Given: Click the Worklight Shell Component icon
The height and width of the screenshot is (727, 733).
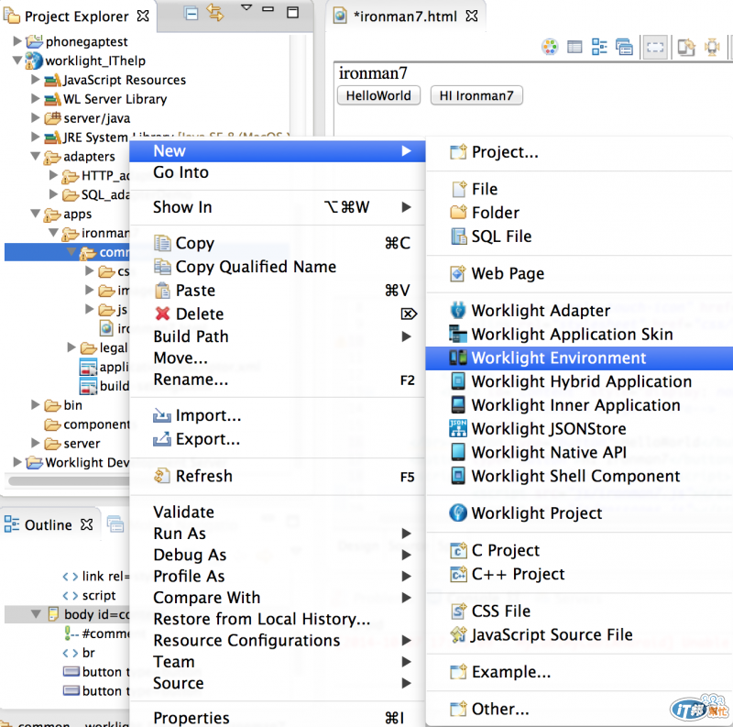Looking at the screenshot, I should tap(458, 476).
